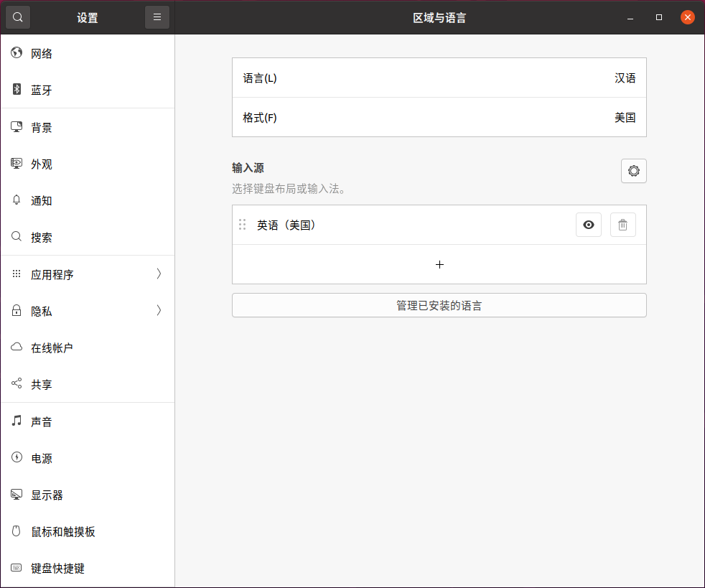
Task: Open 共享 settings panel
Action: 88,384
